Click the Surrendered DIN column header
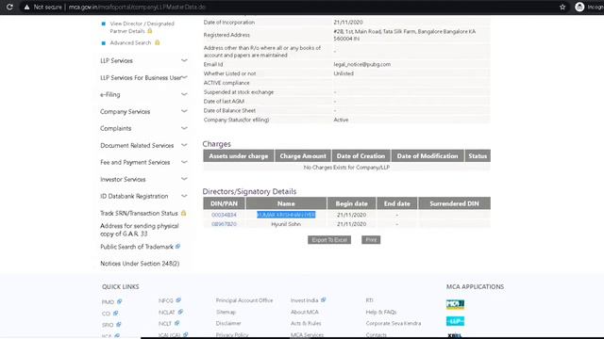Screen dimensions: 604x339 click(455, 203)
